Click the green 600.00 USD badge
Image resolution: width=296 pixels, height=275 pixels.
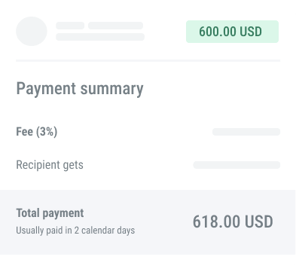point(232,32)
